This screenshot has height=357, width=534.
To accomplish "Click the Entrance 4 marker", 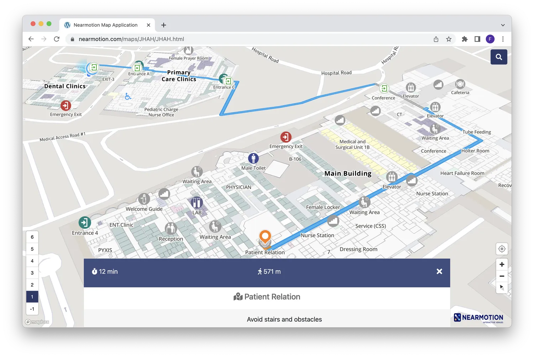I will (85, 223).
